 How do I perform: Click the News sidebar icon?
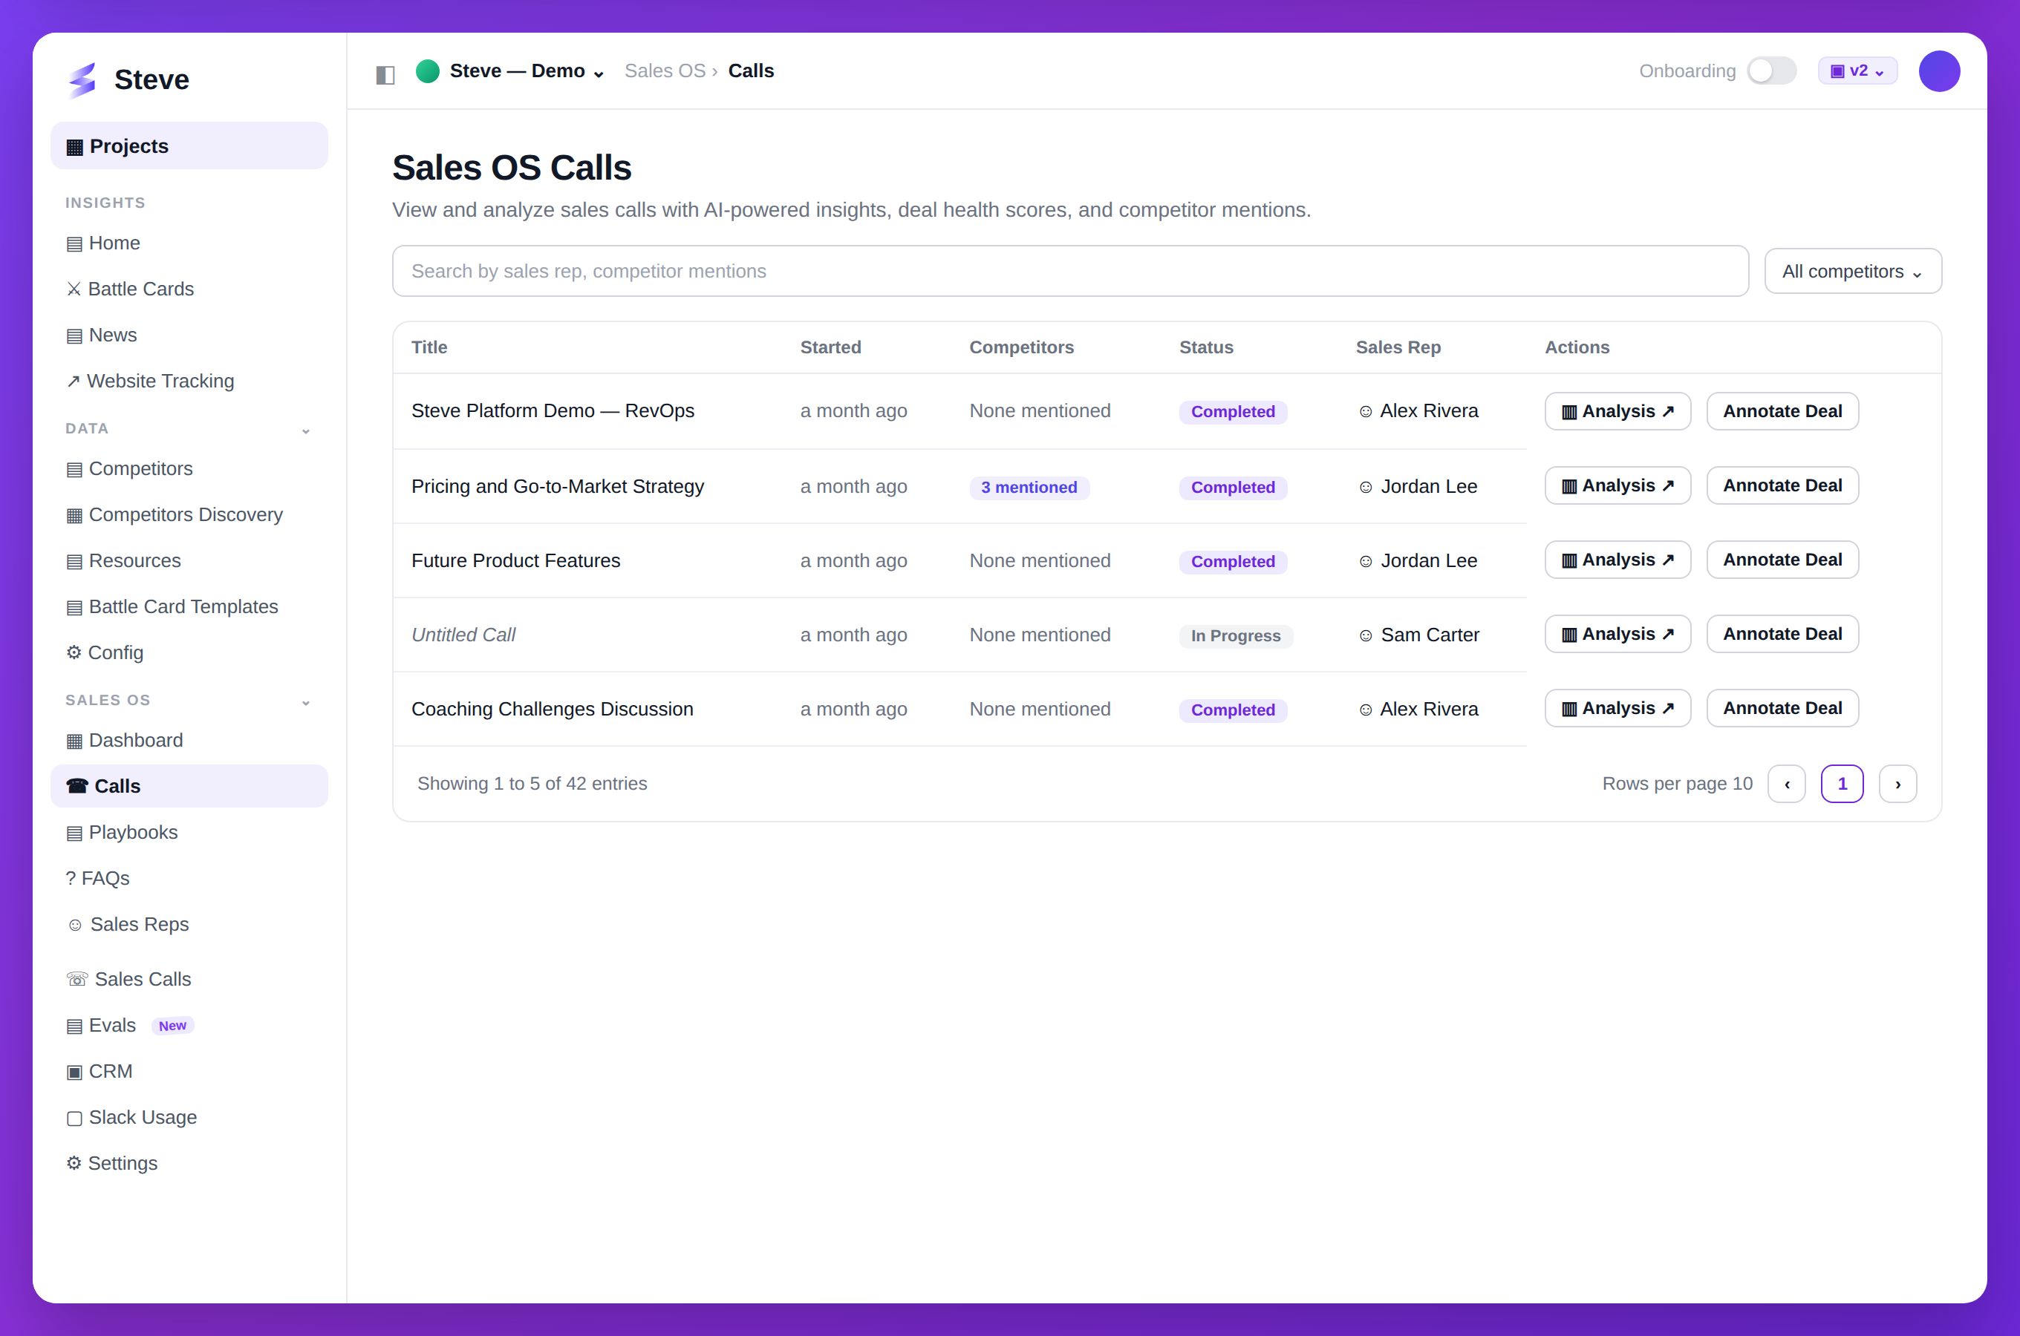pyautogui.click(x=74, y=335)
